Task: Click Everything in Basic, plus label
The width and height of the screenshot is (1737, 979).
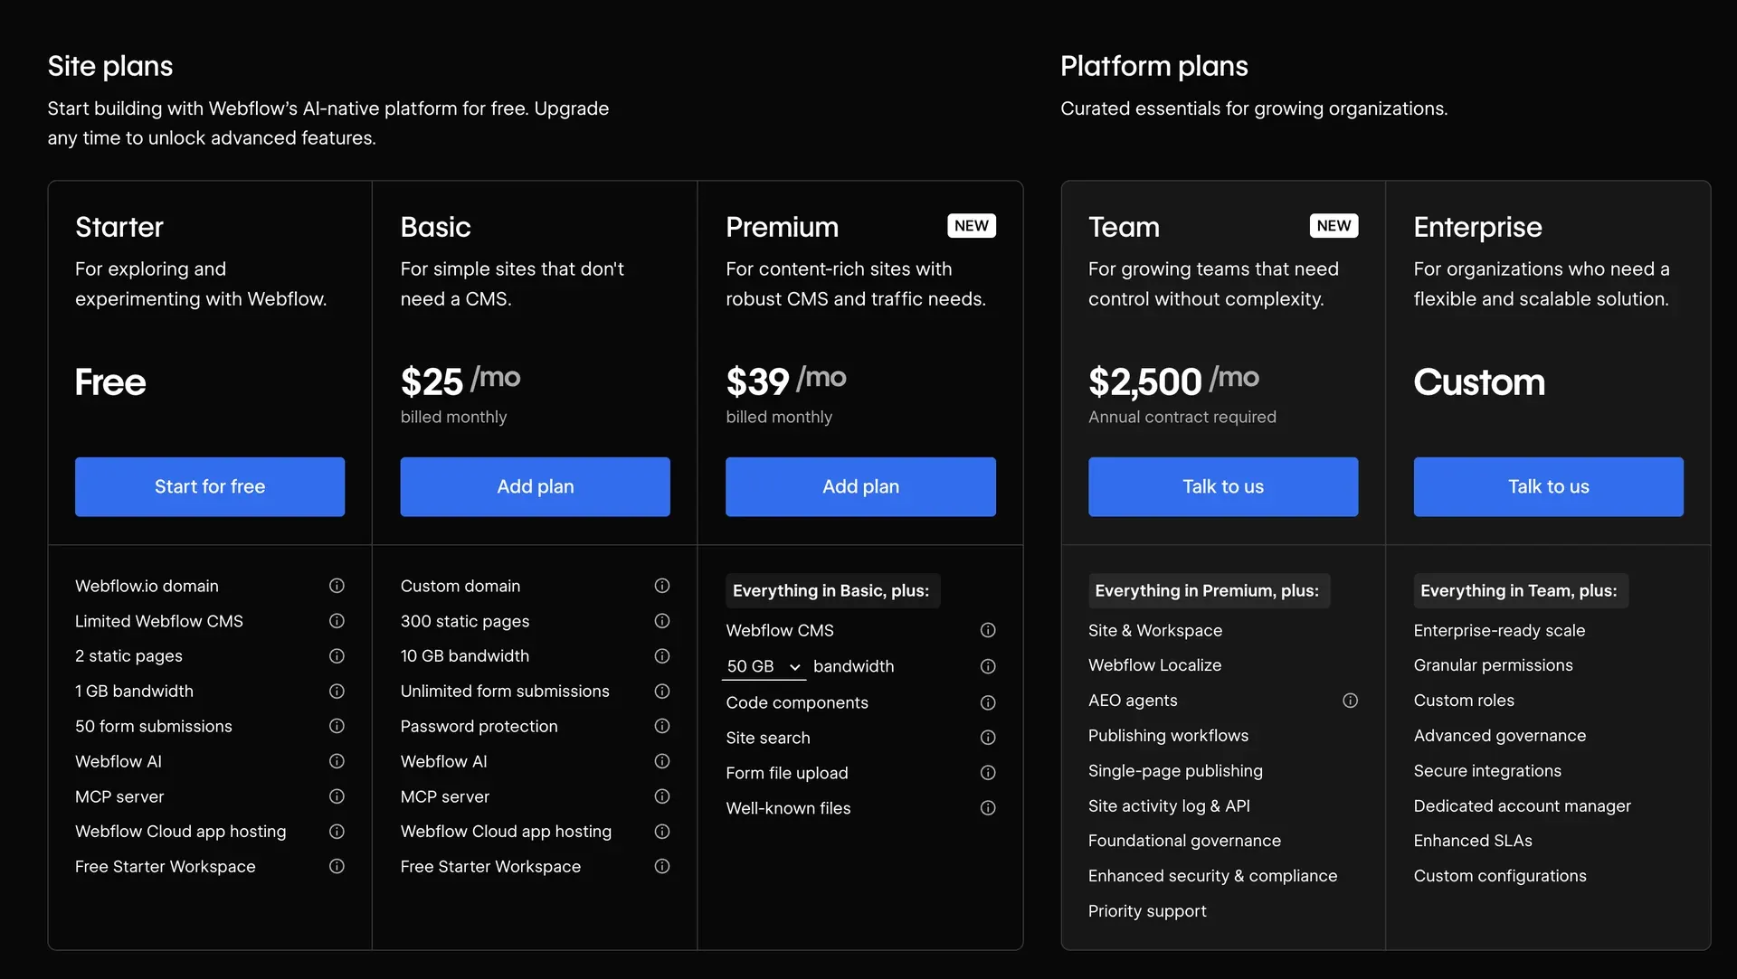Action: pyautogui.click(x=831, y=590)
